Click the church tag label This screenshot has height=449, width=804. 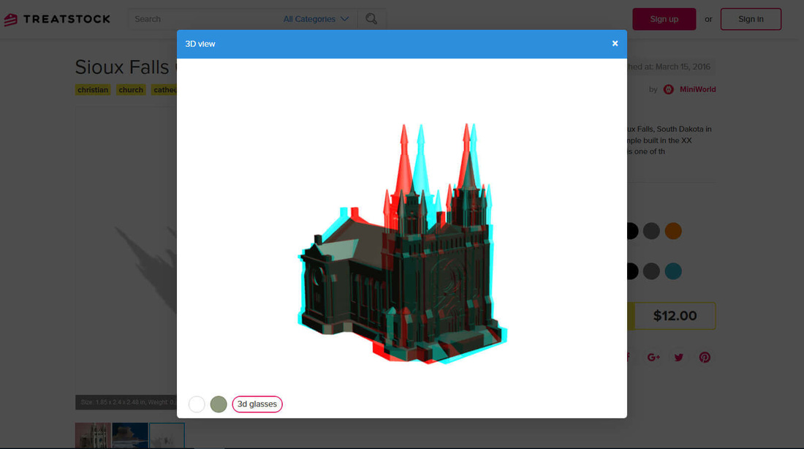(131, 89)
